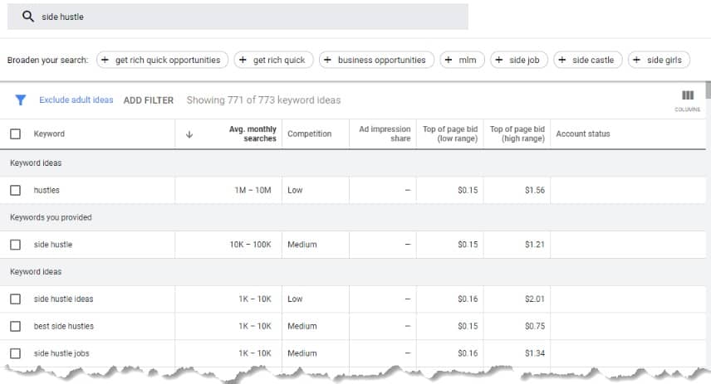The height and width of the screenshot is (384, 711).
Task: Click the 'side hustle ideas' keyword text
Action: tap(63, 299)
